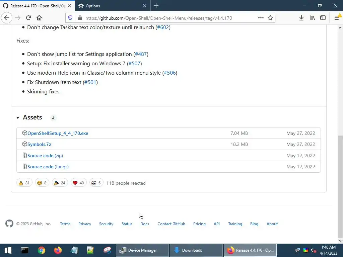343x257 pixels.
Task: Open issue #487 link
Action: point(141,54)
